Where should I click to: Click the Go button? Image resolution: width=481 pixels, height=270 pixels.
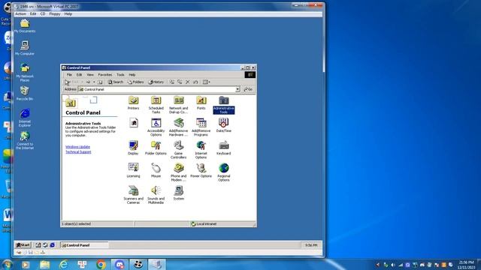(x=248, y=89)
